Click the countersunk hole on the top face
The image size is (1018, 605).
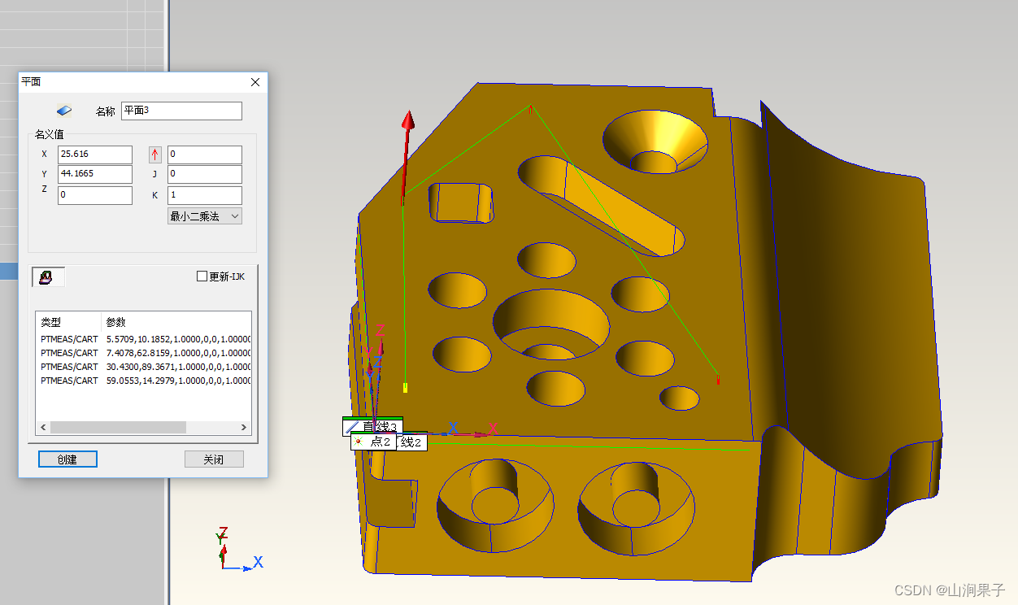[655, 142]
